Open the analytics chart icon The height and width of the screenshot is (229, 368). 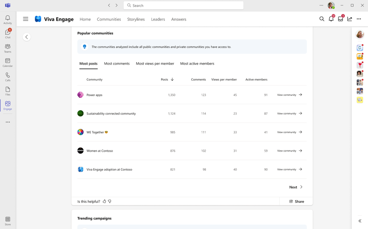[350, 19]
